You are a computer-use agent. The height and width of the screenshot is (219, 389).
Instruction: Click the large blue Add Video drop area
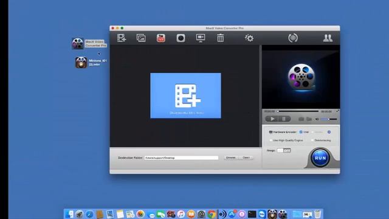[x=185, y=96]
